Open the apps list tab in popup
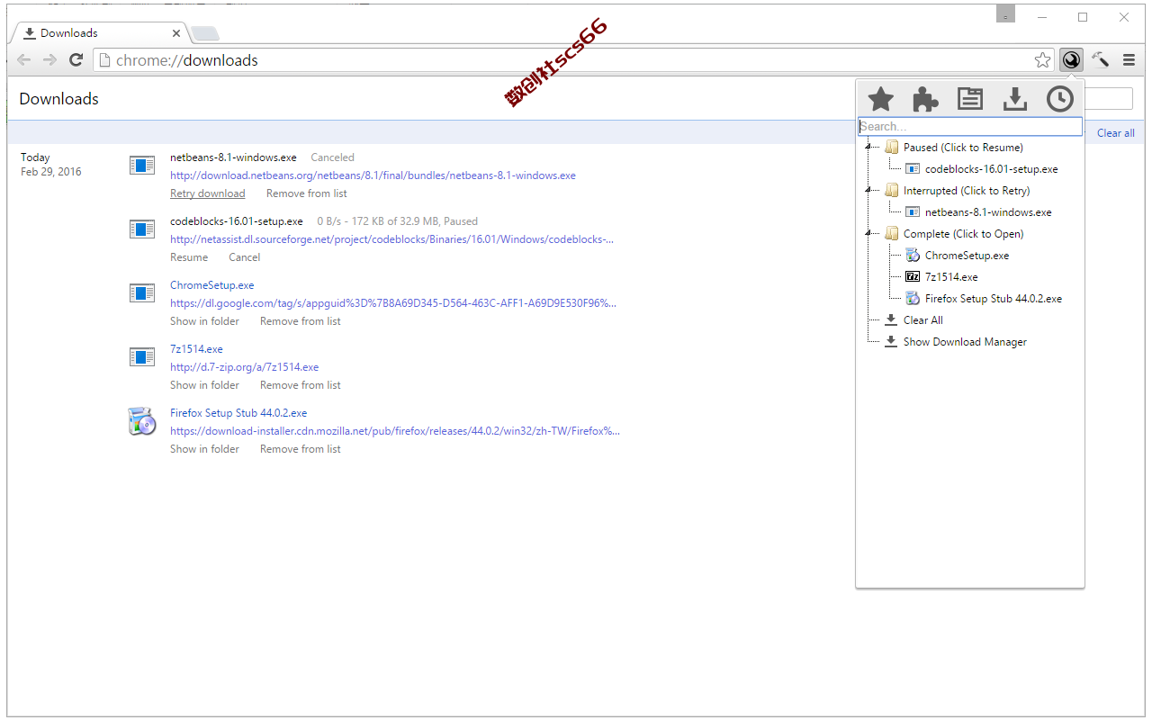Viewport: 1152px width, 720px height. [970, 99]
